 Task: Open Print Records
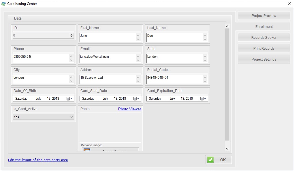click(x=263, y=48)
